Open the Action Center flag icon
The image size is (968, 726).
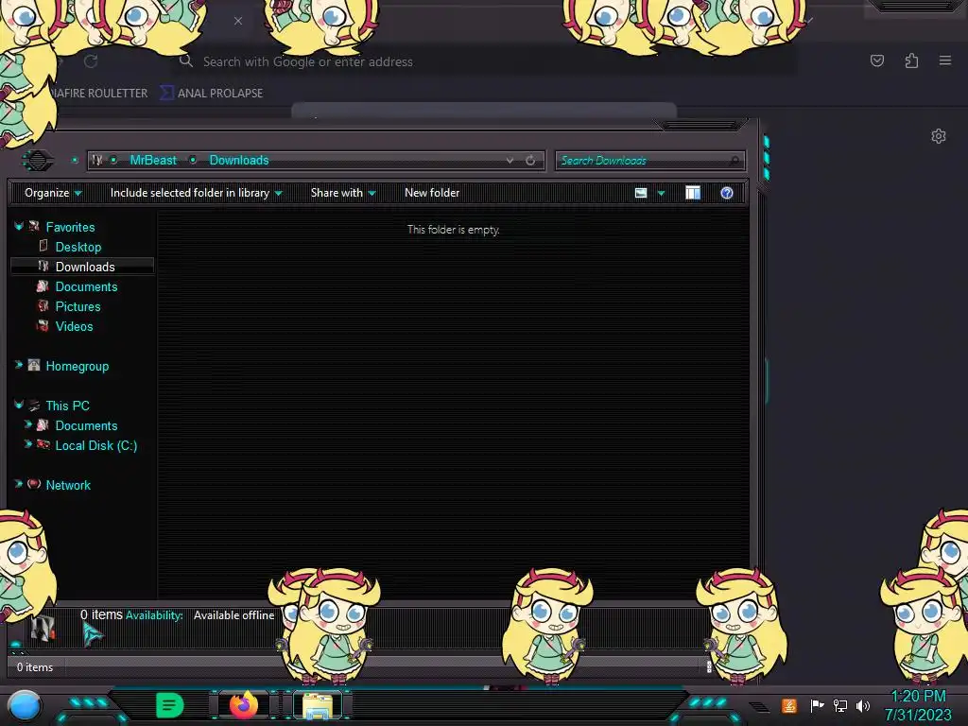[x=817, y=705]
